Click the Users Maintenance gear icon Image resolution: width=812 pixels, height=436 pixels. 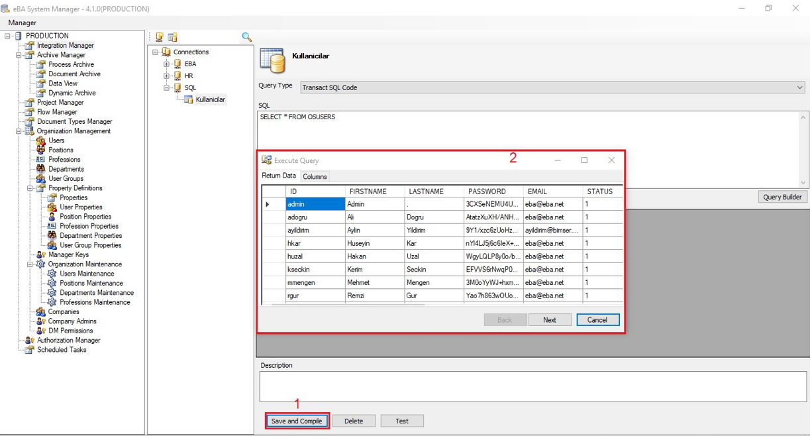coord(52,274)
